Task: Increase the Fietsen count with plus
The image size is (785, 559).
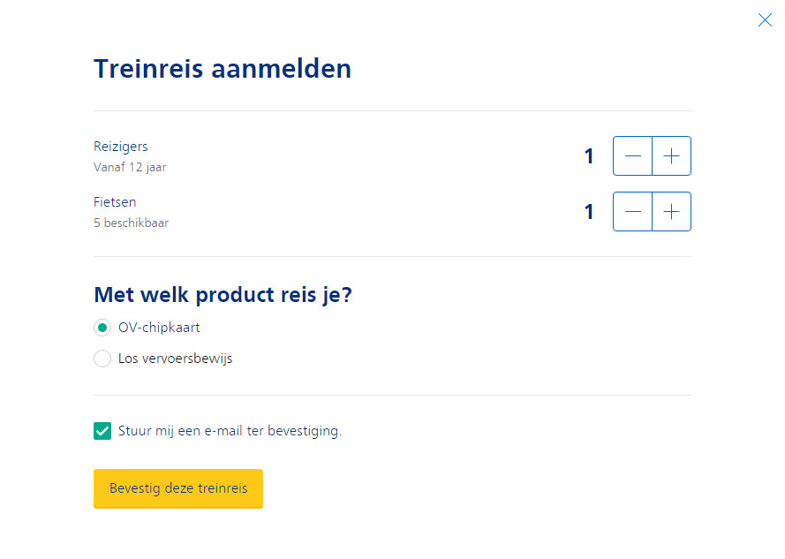Action: click(671, 211)
